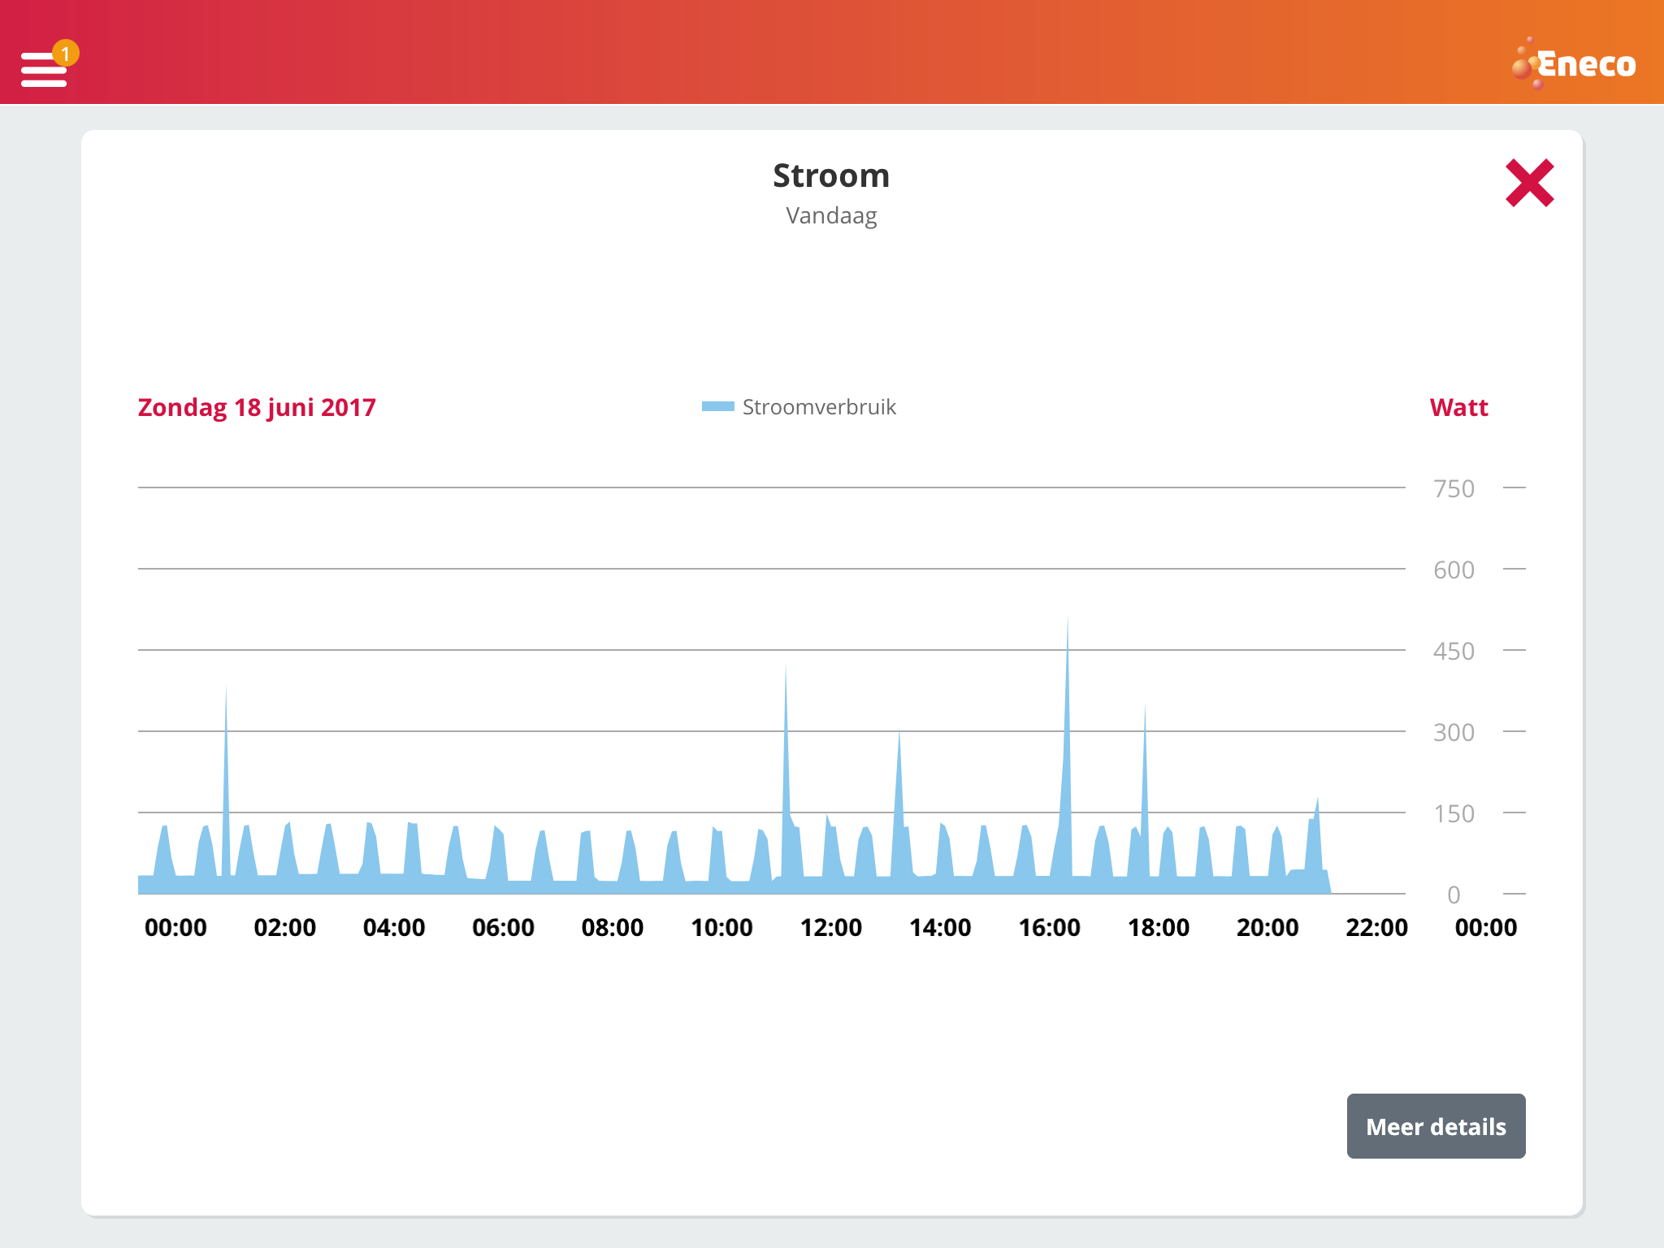Image resolution: width=1664 pixels, height=1248 pixels.
Task: Click the 750 axis value
Action: [x=1454, y=488]
